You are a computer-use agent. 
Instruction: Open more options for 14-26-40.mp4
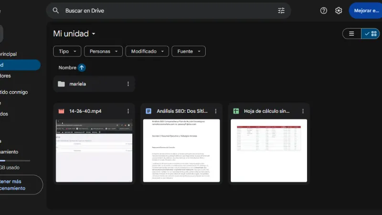tap(128, 111)
